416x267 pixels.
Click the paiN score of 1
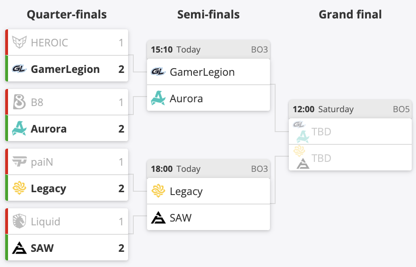tap(121, 162)
